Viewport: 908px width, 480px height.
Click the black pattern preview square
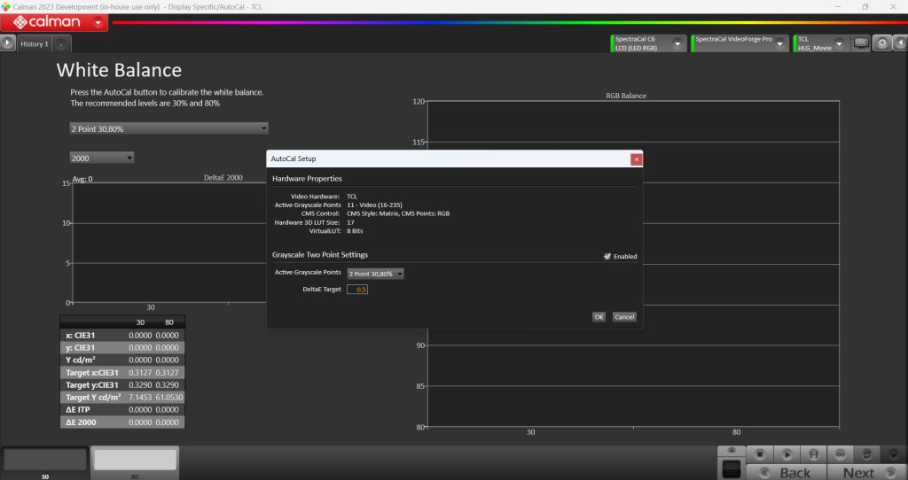click(732, 469)
